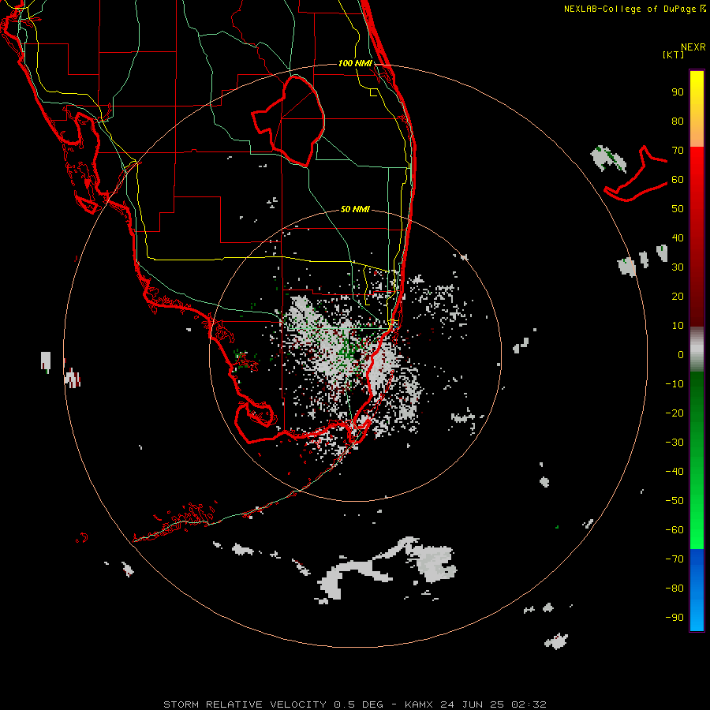This screenshot has width=710, height=710.
Task: Click the '100 NMI' range ring label
Action: [355, 63]
